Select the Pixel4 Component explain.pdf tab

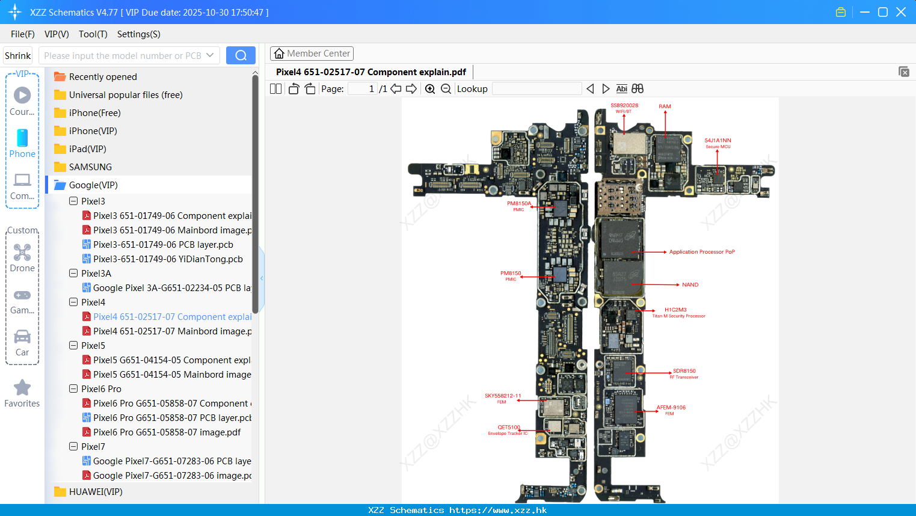pyautogui.click(x=371, y=72)
